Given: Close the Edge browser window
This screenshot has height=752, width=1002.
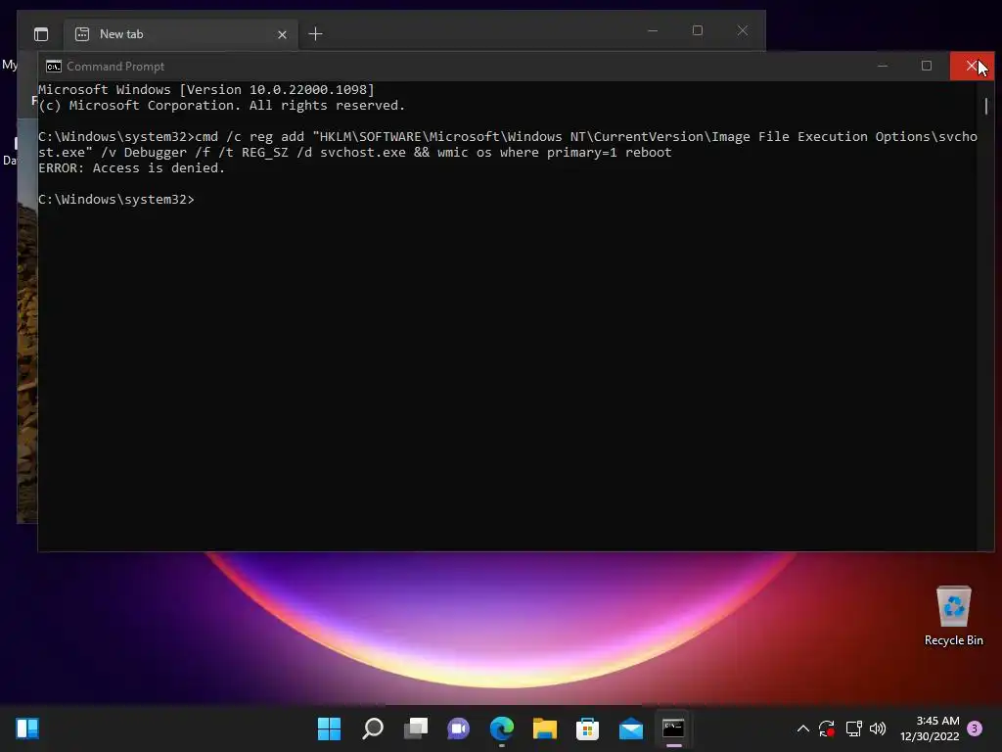Looking at the screenshot, I should [742, 30].
